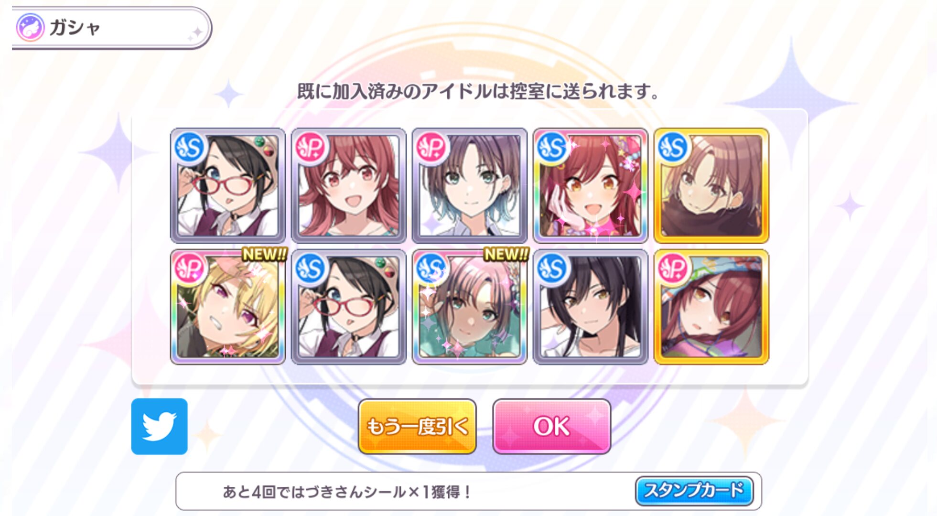Select gold-framed idol with dark scarf
This screenshot has height=516, width=937.
[711, 185]
